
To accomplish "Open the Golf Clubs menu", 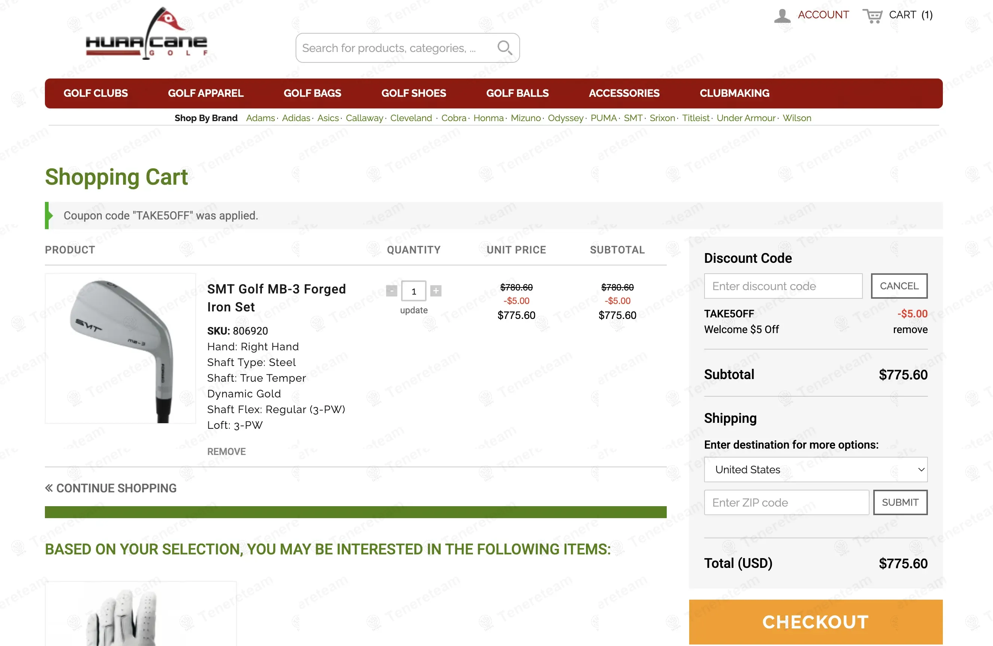I will pos(95,93).
